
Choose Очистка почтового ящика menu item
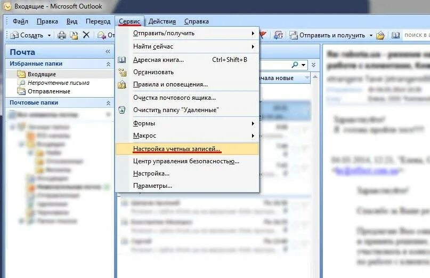188,98
